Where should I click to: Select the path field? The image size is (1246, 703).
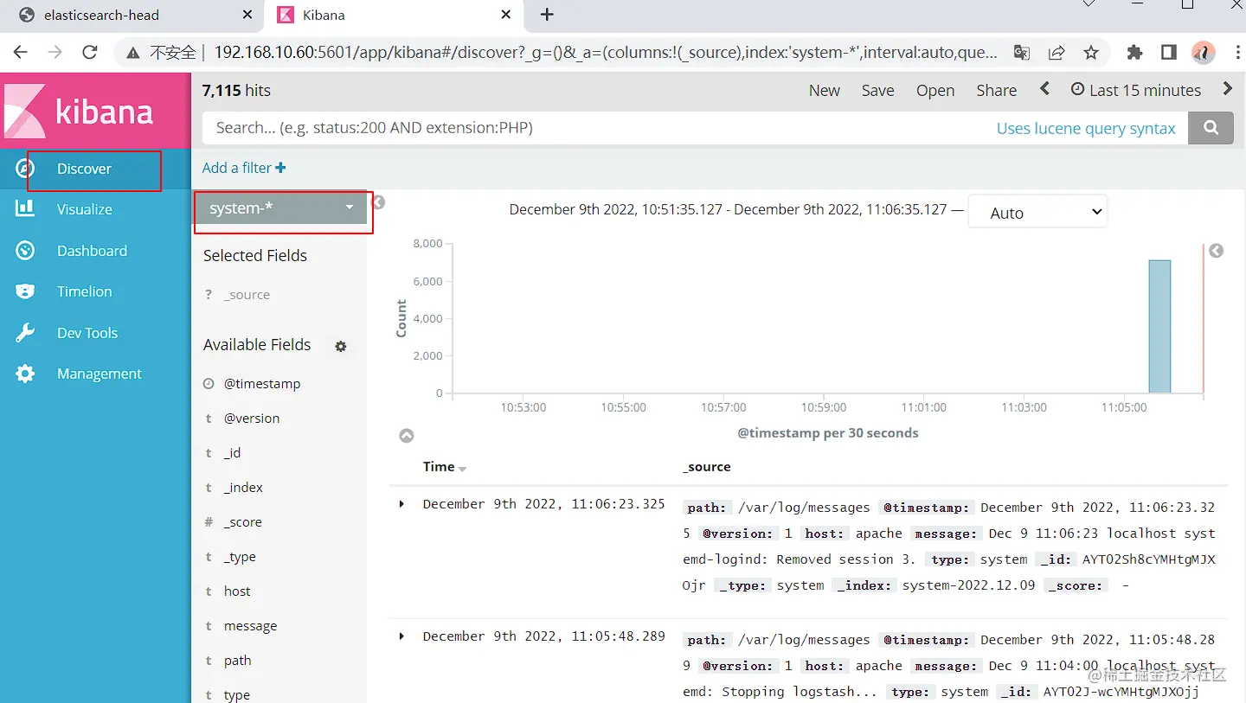pyautogui.click(x=238, y=661)
